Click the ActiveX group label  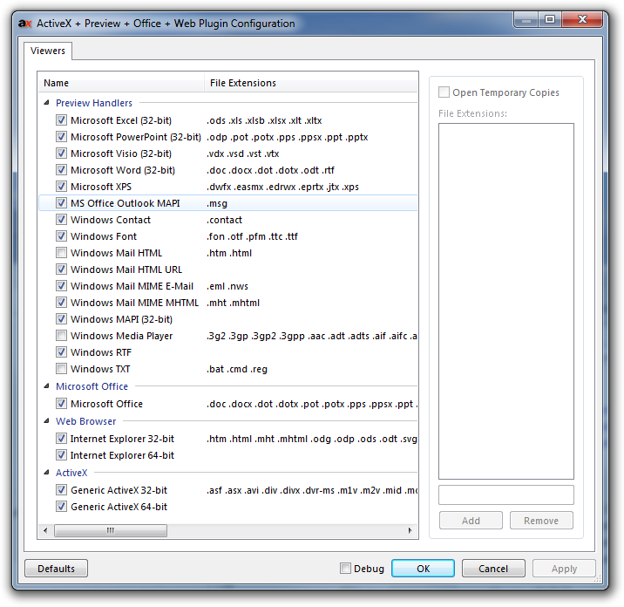[x=71, y=473]
